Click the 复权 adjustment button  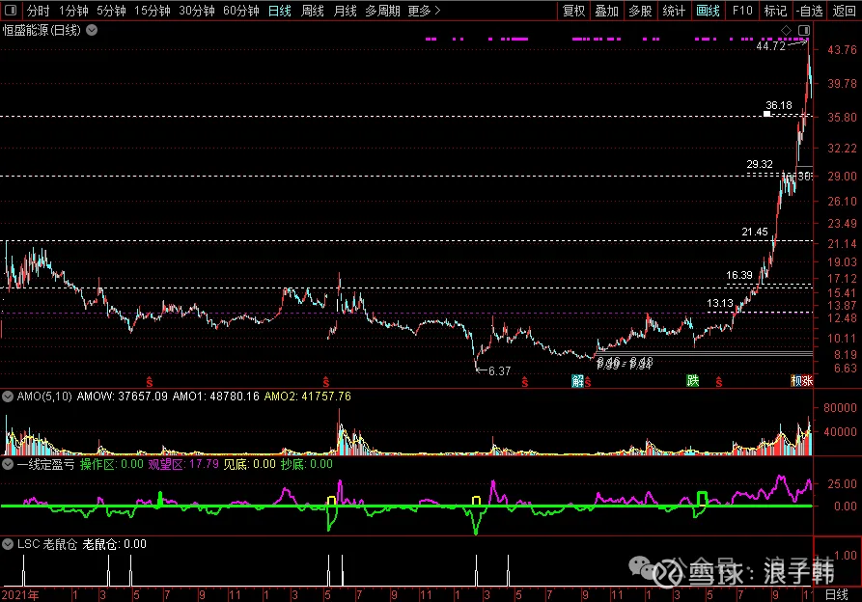[574, 11]
